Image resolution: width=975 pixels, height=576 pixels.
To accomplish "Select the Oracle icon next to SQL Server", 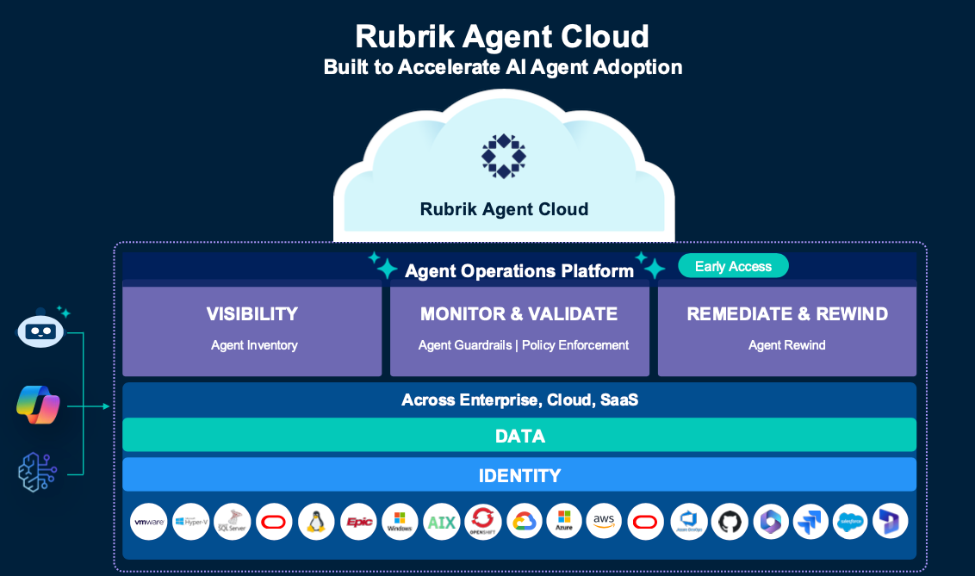I will pos(274,521).
